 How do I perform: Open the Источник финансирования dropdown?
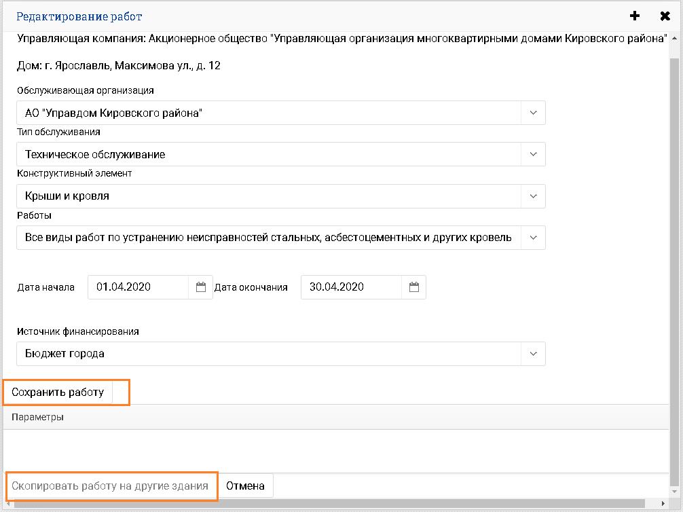click(x=533, y=354)
